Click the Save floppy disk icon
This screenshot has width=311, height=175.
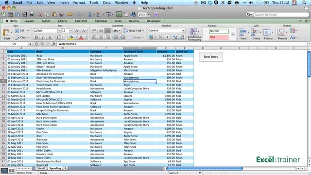click(25, 14)
